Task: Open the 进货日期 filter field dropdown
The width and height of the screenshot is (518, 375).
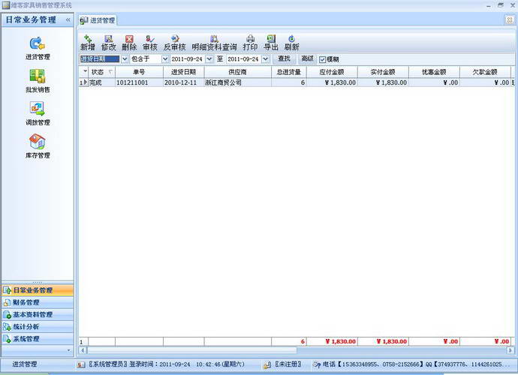Action: pyautogui.click(x=125, y=59)
